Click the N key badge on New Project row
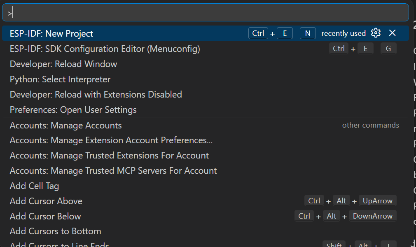Screen dimensions: 416x247 point(308,33)
